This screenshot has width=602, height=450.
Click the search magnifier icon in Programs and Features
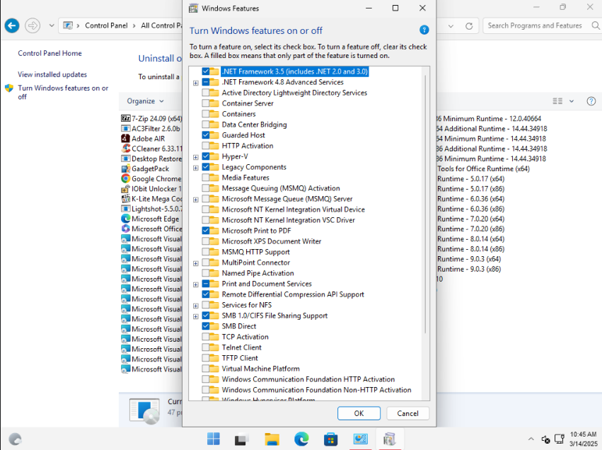[x=595, y=25]
